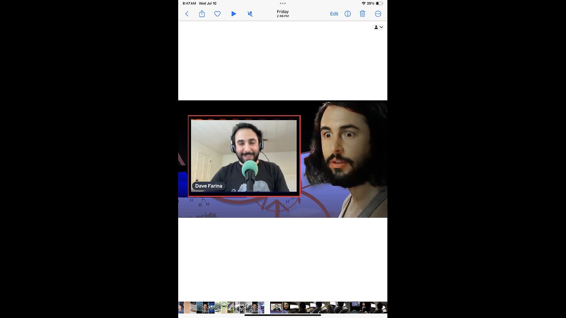Favorite the video with the heart icon
Image resolution: width=566 pixels, height=318 pixels.
tap(218, 14)
